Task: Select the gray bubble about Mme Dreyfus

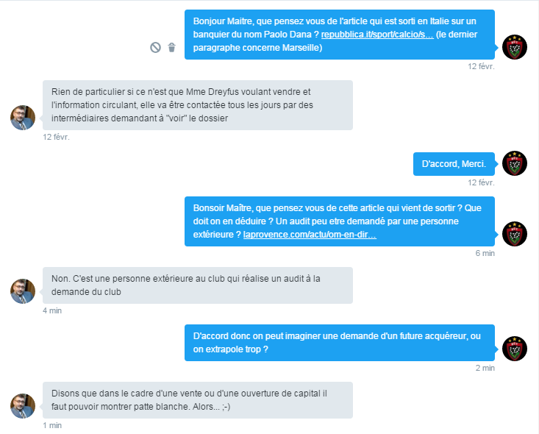Action: tap(198, 105)
